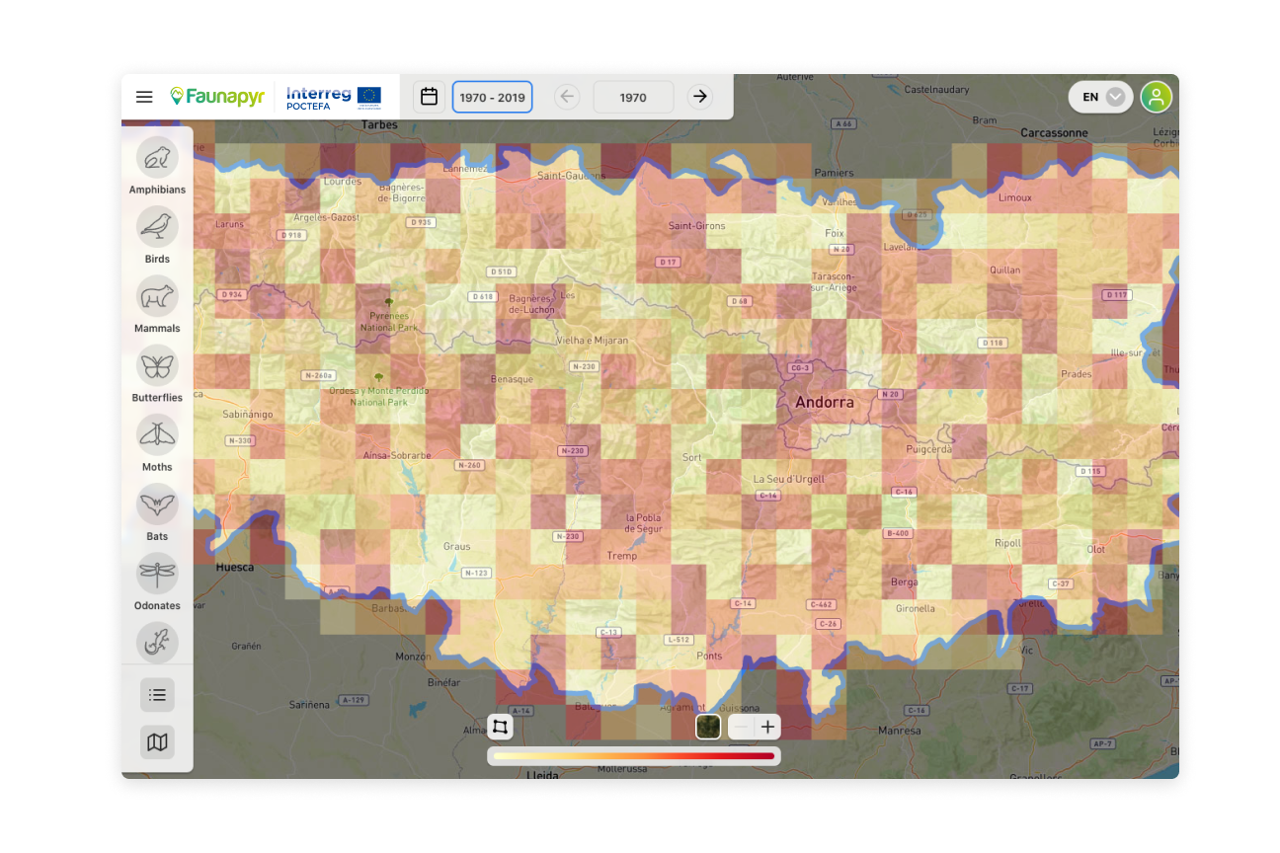Click the heatmap color legend bar
Screen dimensions: 1280x853
coord(634,756)
